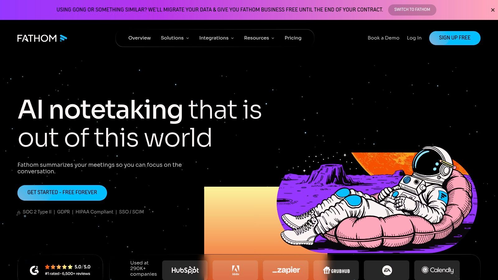
Task: Click the Fathom logo in the header
Action: tap(42, 38)
